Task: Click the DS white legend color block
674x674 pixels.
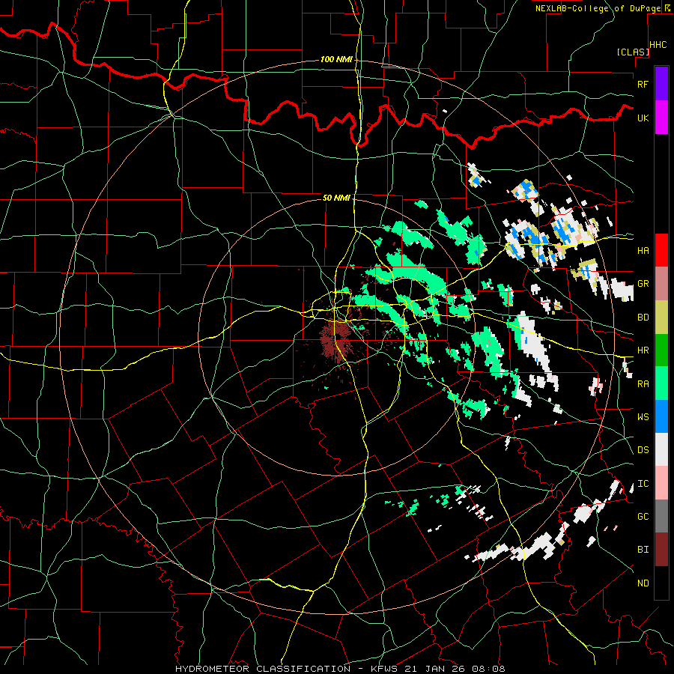Action: point(661,449)
